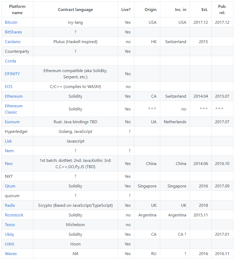This screenshot has width=235, height=260.
Task: Open the Bitcoin platform link
Action: tap(11, 22)
